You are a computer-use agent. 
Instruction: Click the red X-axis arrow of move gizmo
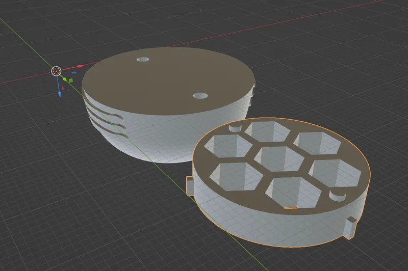tap(80, 66)
